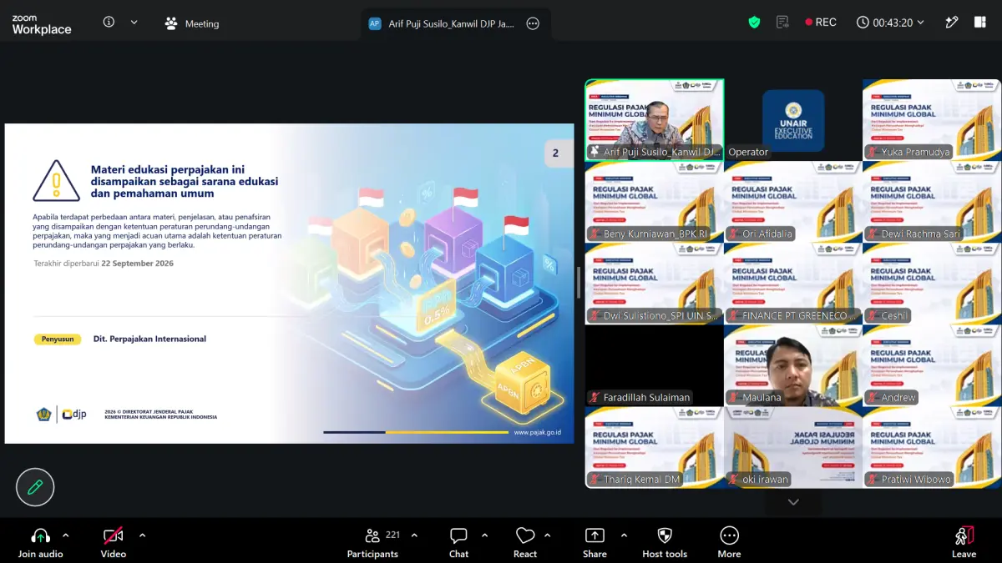This screenshot has width=1002, height=563.
Task: Click Maulana's video tile
Action: pyautogui.click(x=793, y=365)
